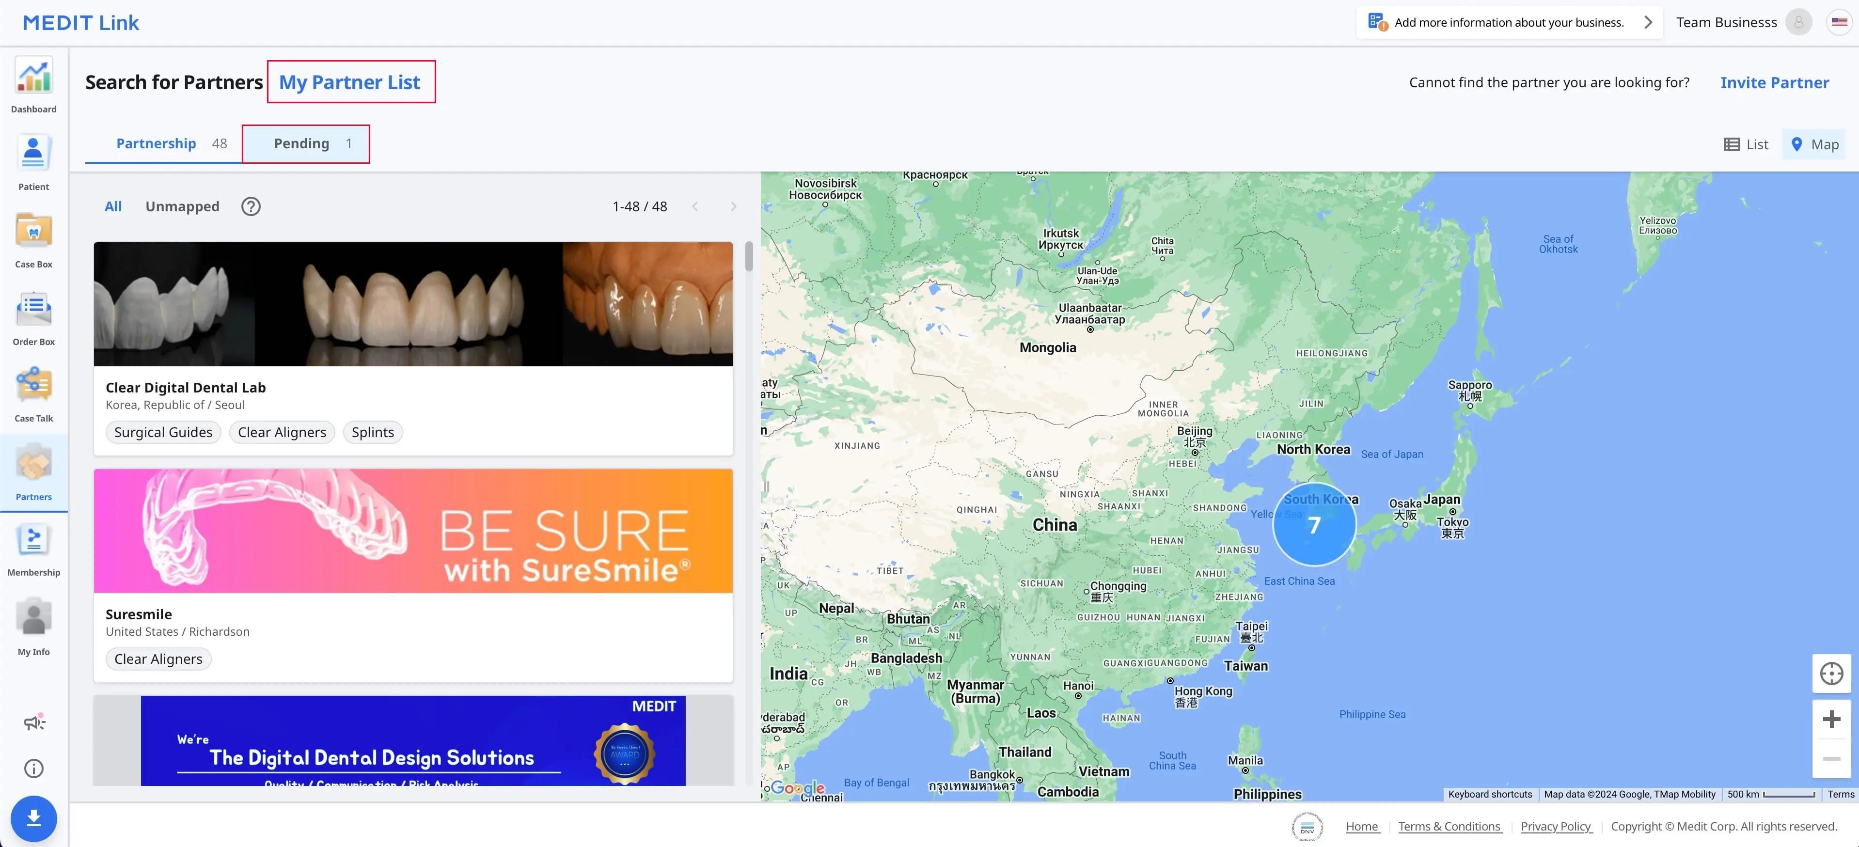Screen dimensions: 1859x847
Task: Click the Suresmile partner name
Action: click(139, 614)
